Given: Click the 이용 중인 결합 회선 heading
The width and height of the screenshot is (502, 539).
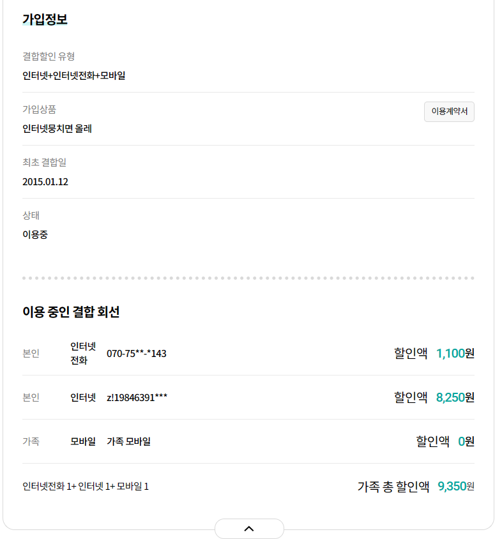Looking at the screenshot, I should click(71, 312).
